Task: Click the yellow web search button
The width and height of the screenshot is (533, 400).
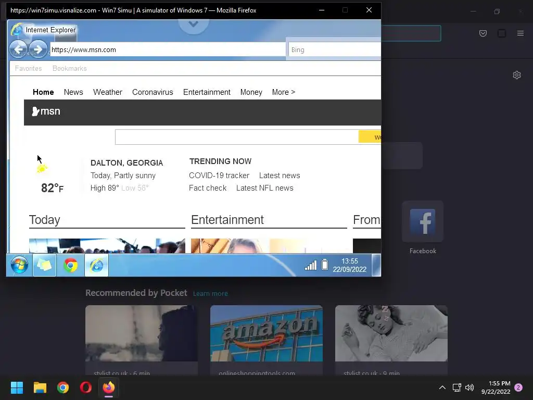Action: (370, 137)
